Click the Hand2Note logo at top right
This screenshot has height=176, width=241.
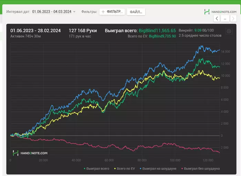(220, 12)
